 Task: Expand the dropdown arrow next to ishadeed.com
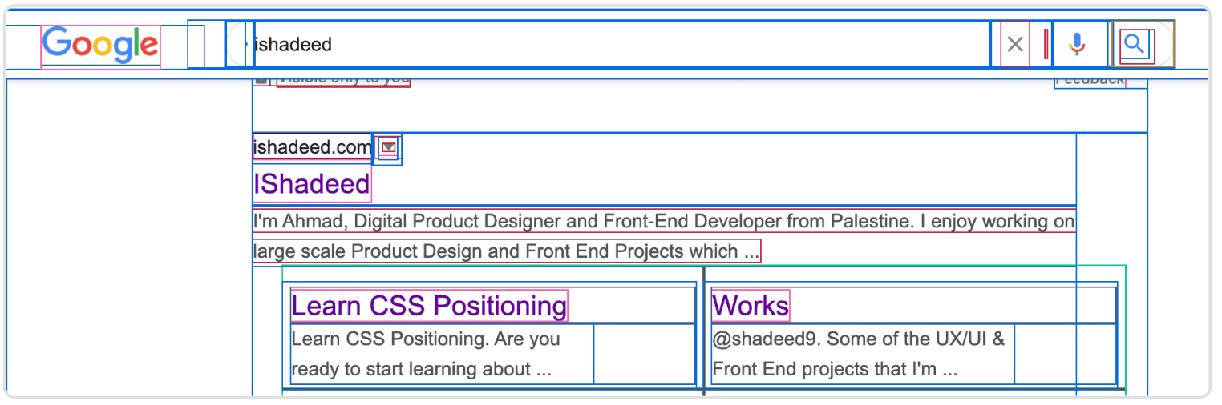coord(389,148)
